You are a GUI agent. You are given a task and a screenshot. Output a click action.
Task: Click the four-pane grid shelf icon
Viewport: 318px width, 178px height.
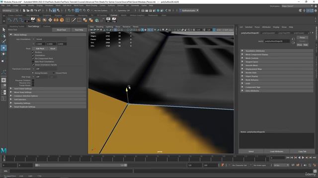[x=68, y=20]
